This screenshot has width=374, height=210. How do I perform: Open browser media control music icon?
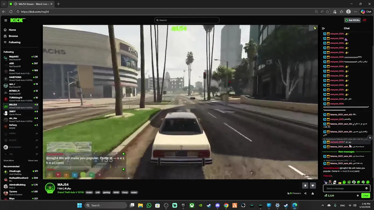pos(335,12)
